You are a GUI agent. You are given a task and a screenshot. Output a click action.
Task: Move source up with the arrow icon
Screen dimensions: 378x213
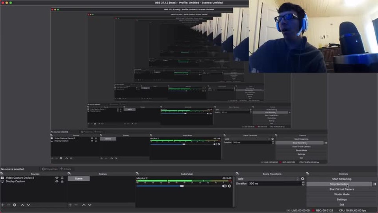(x=22, y=205)
